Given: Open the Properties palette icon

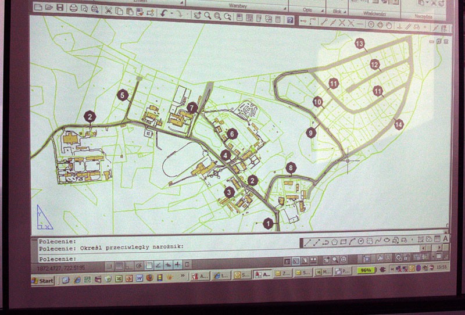Looking at the screenshot, I should point(239,17).
